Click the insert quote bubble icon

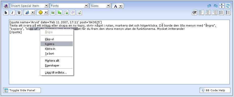point(73,13)
